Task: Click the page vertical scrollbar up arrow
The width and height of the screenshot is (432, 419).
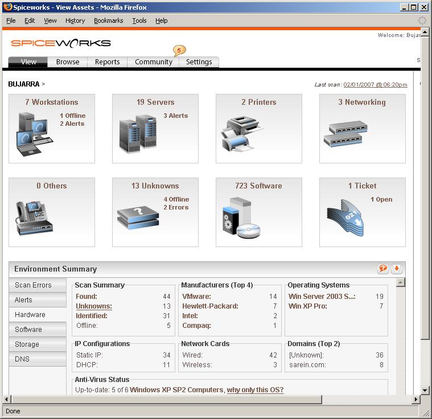Action: (425, 32)
